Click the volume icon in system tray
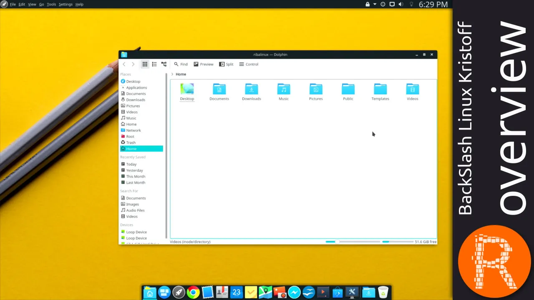 [401, 4]
